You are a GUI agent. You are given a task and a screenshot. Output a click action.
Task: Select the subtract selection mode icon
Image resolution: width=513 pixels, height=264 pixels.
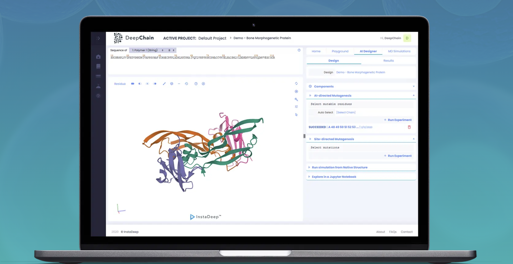tap(140, 84)
